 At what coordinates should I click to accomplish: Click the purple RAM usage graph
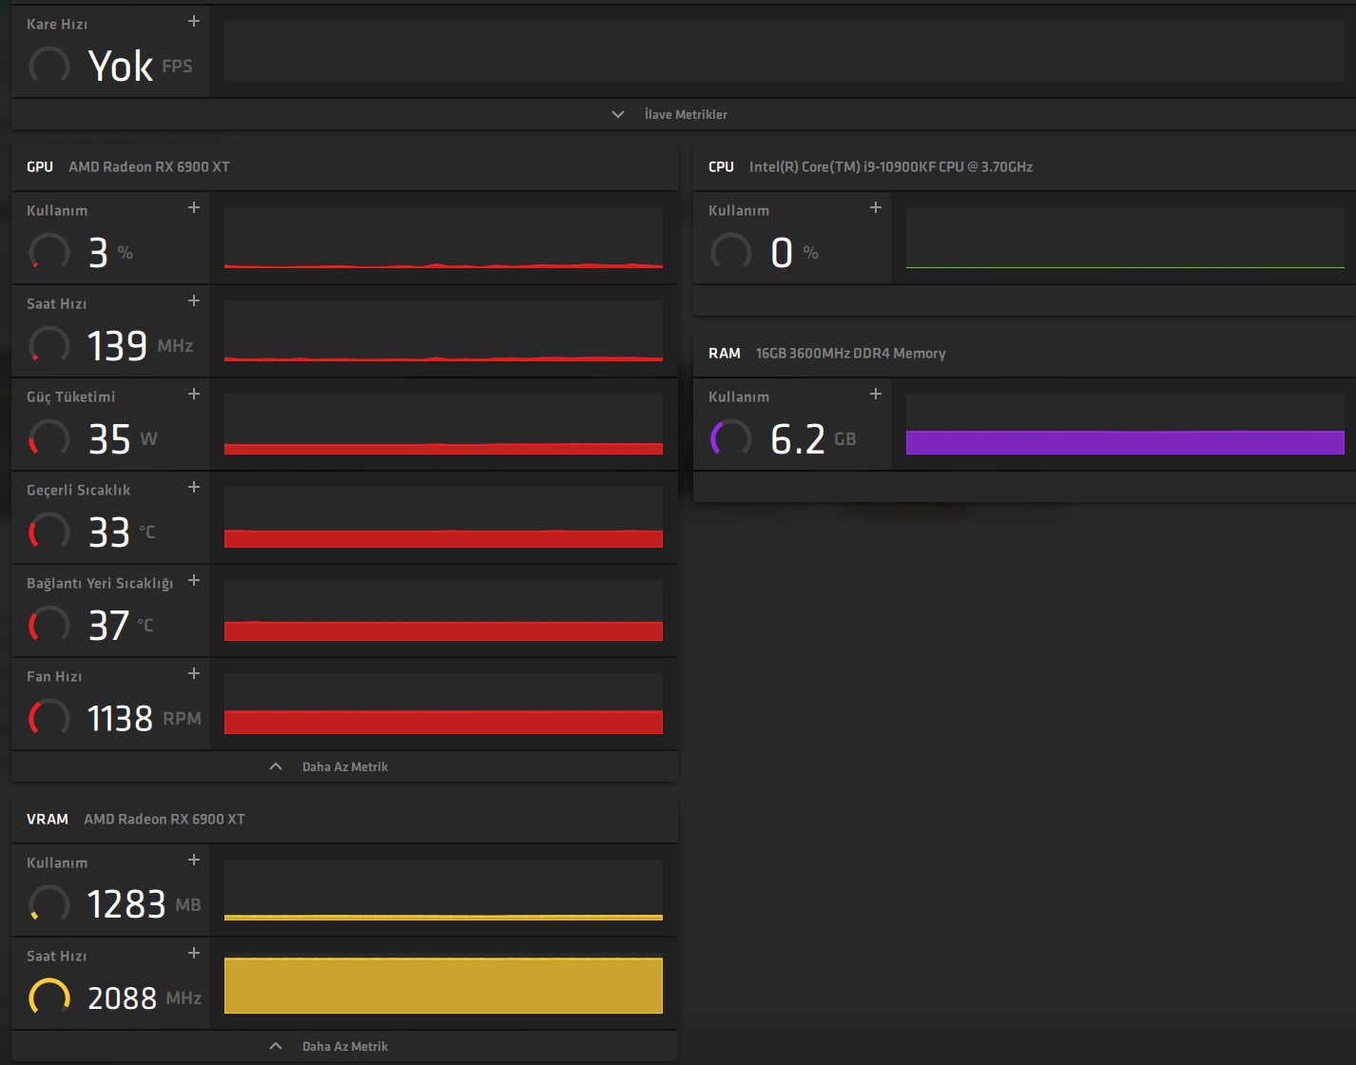(1125, 424)
